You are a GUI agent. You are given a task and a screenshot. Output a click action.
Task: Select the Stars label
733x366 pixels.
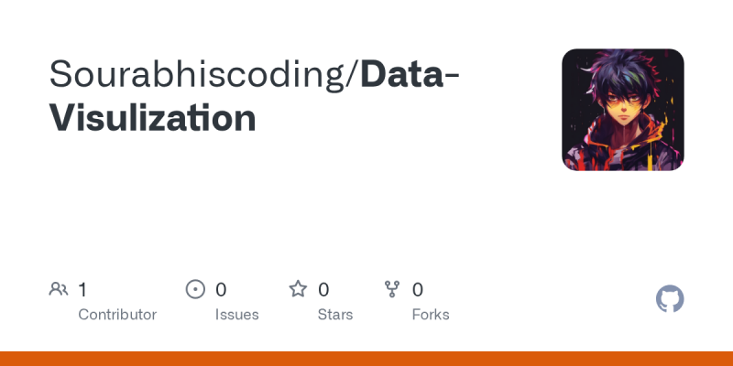335,315
